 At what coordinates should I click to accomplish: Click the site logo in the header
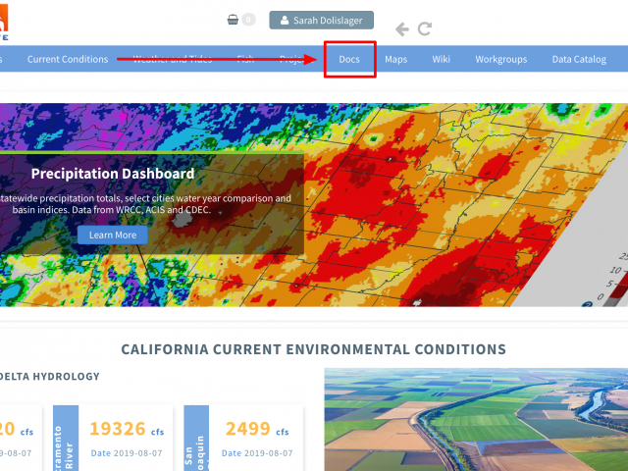click(4, 21)
